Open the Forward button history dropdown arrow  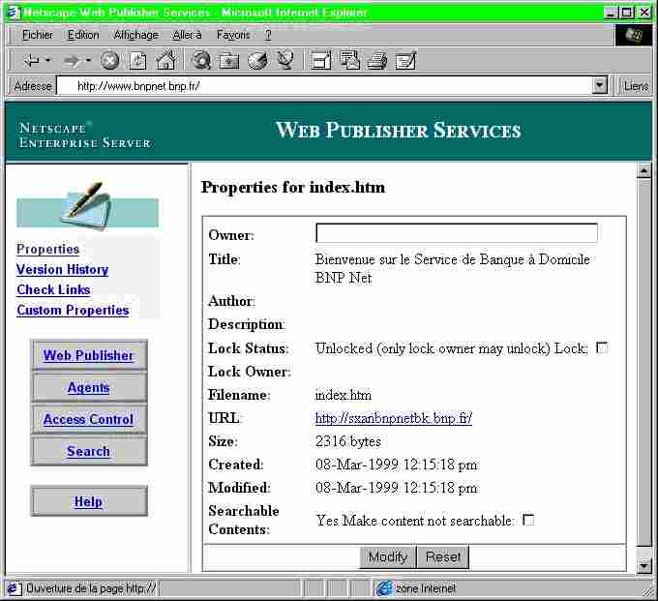coord(88,61)
